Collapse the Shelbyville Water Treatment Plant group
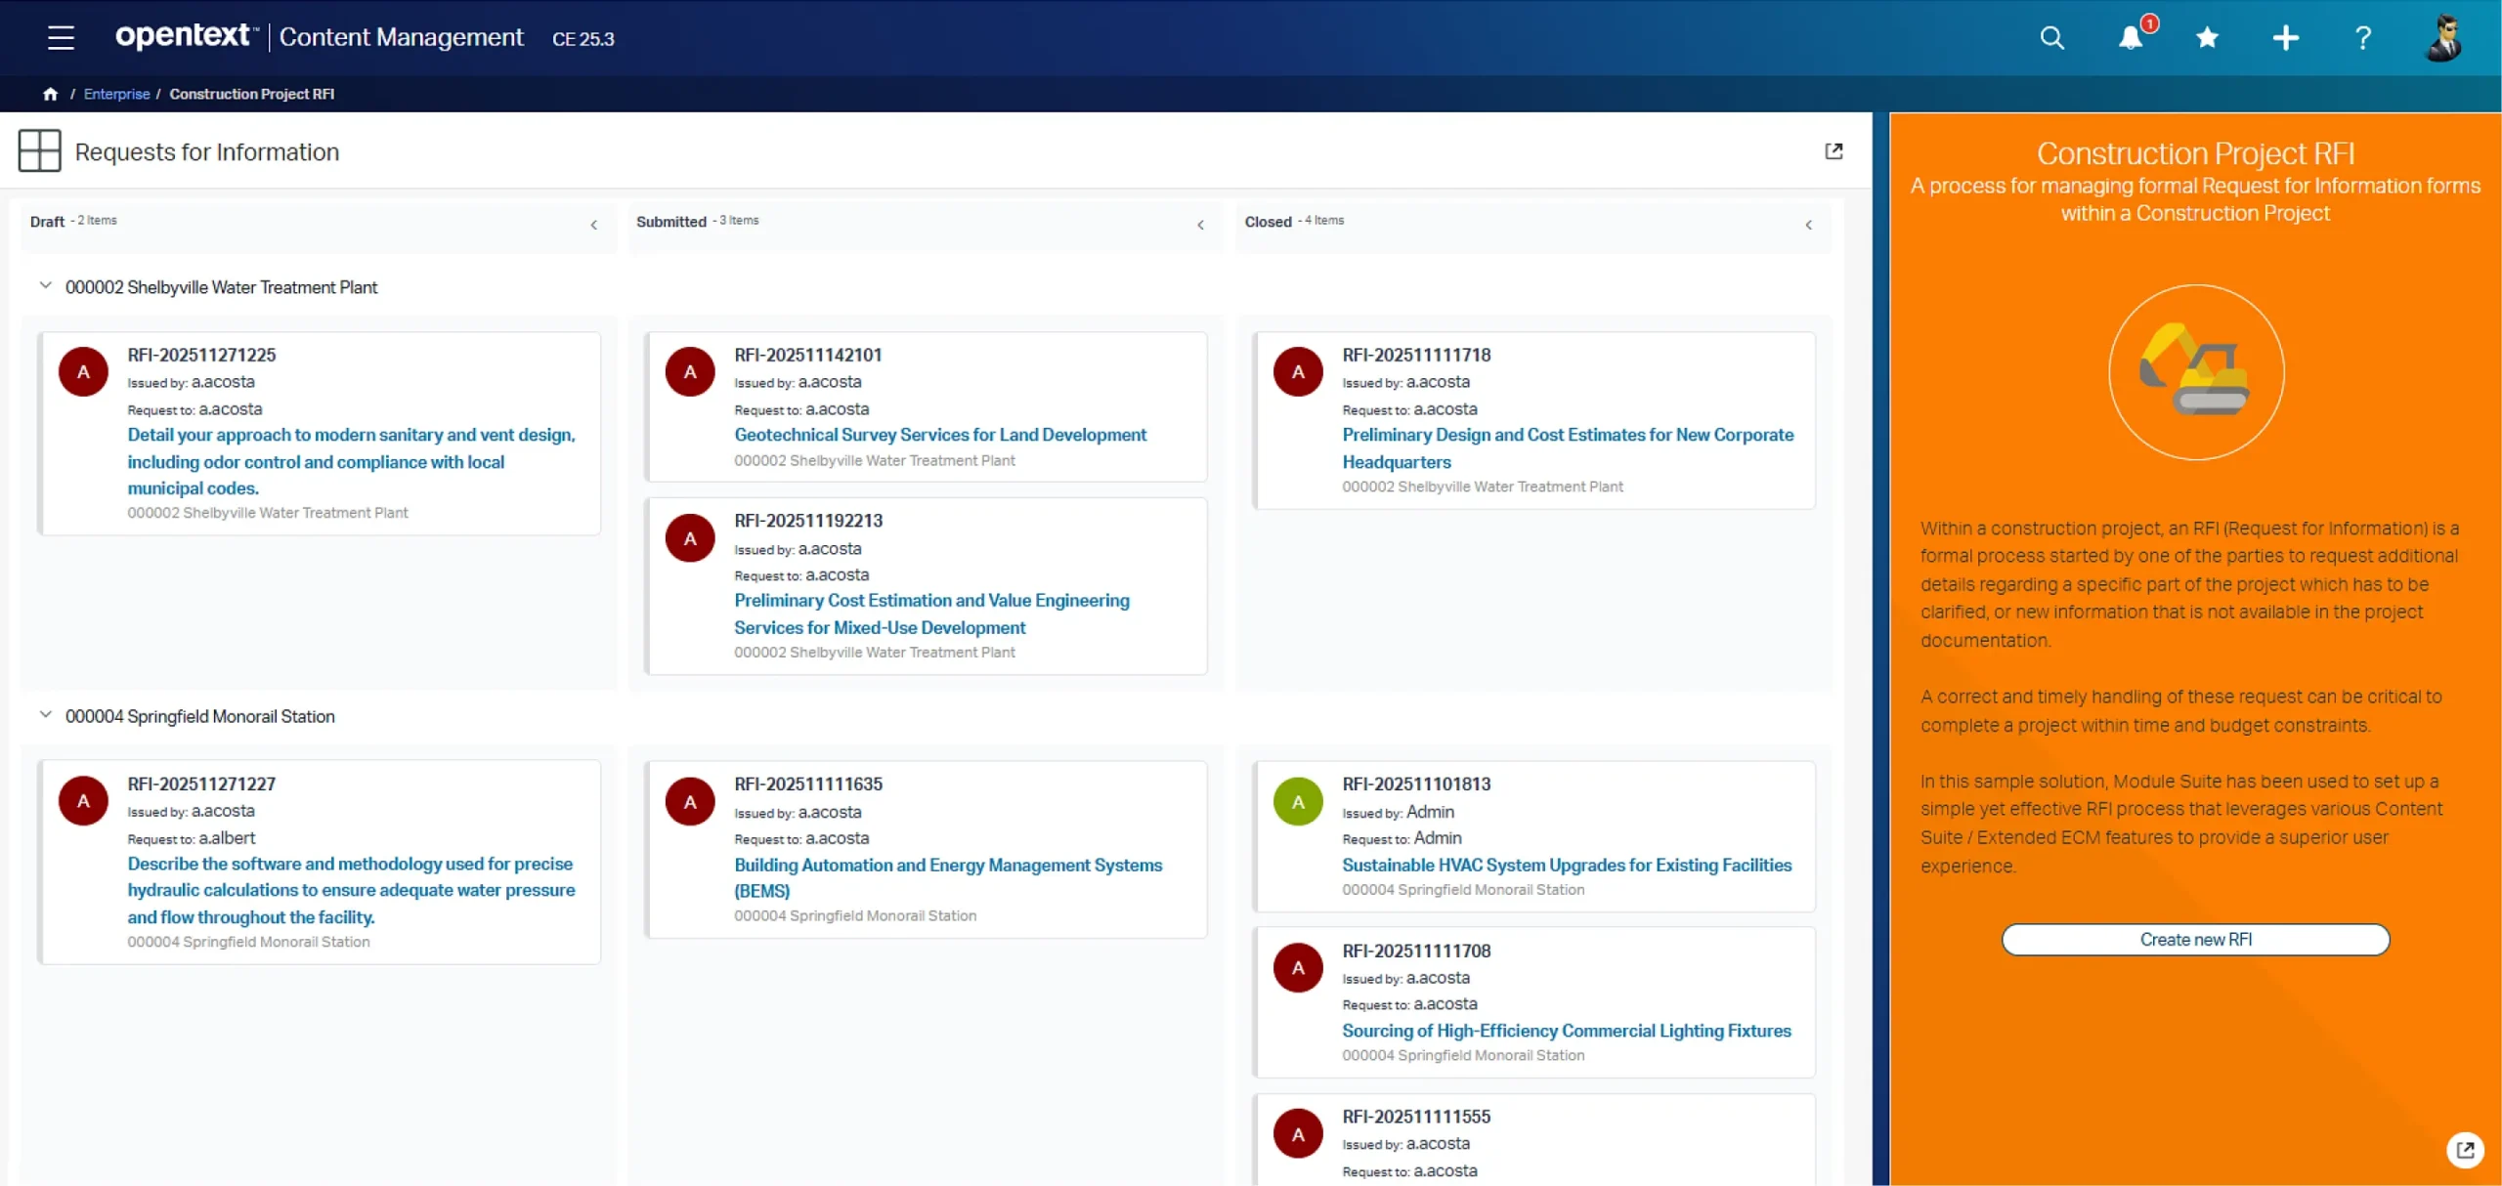 click(45, 286)
